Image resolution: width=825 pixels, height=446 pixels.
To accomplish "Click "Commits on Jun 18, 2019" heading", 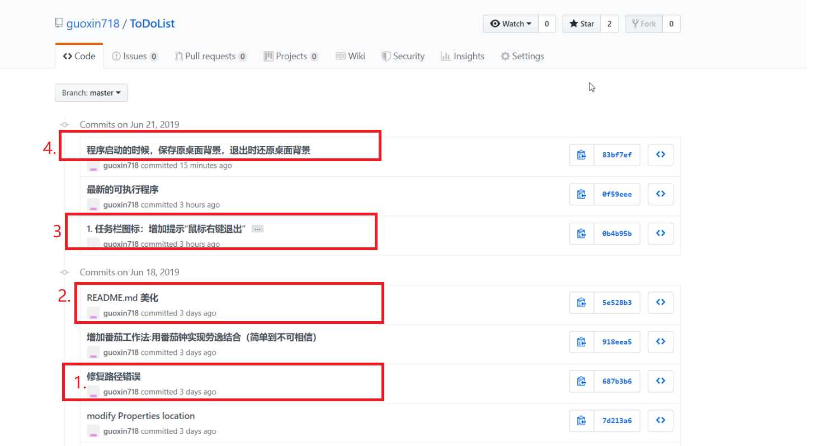I will [129, 272].
